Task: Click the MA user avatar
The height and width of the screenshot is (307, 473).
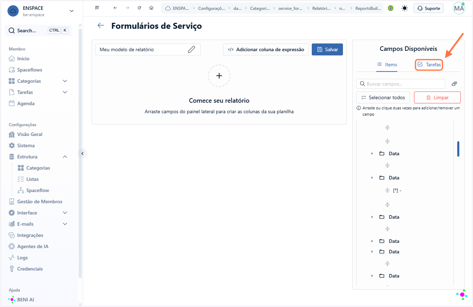Action: [459, 8]
